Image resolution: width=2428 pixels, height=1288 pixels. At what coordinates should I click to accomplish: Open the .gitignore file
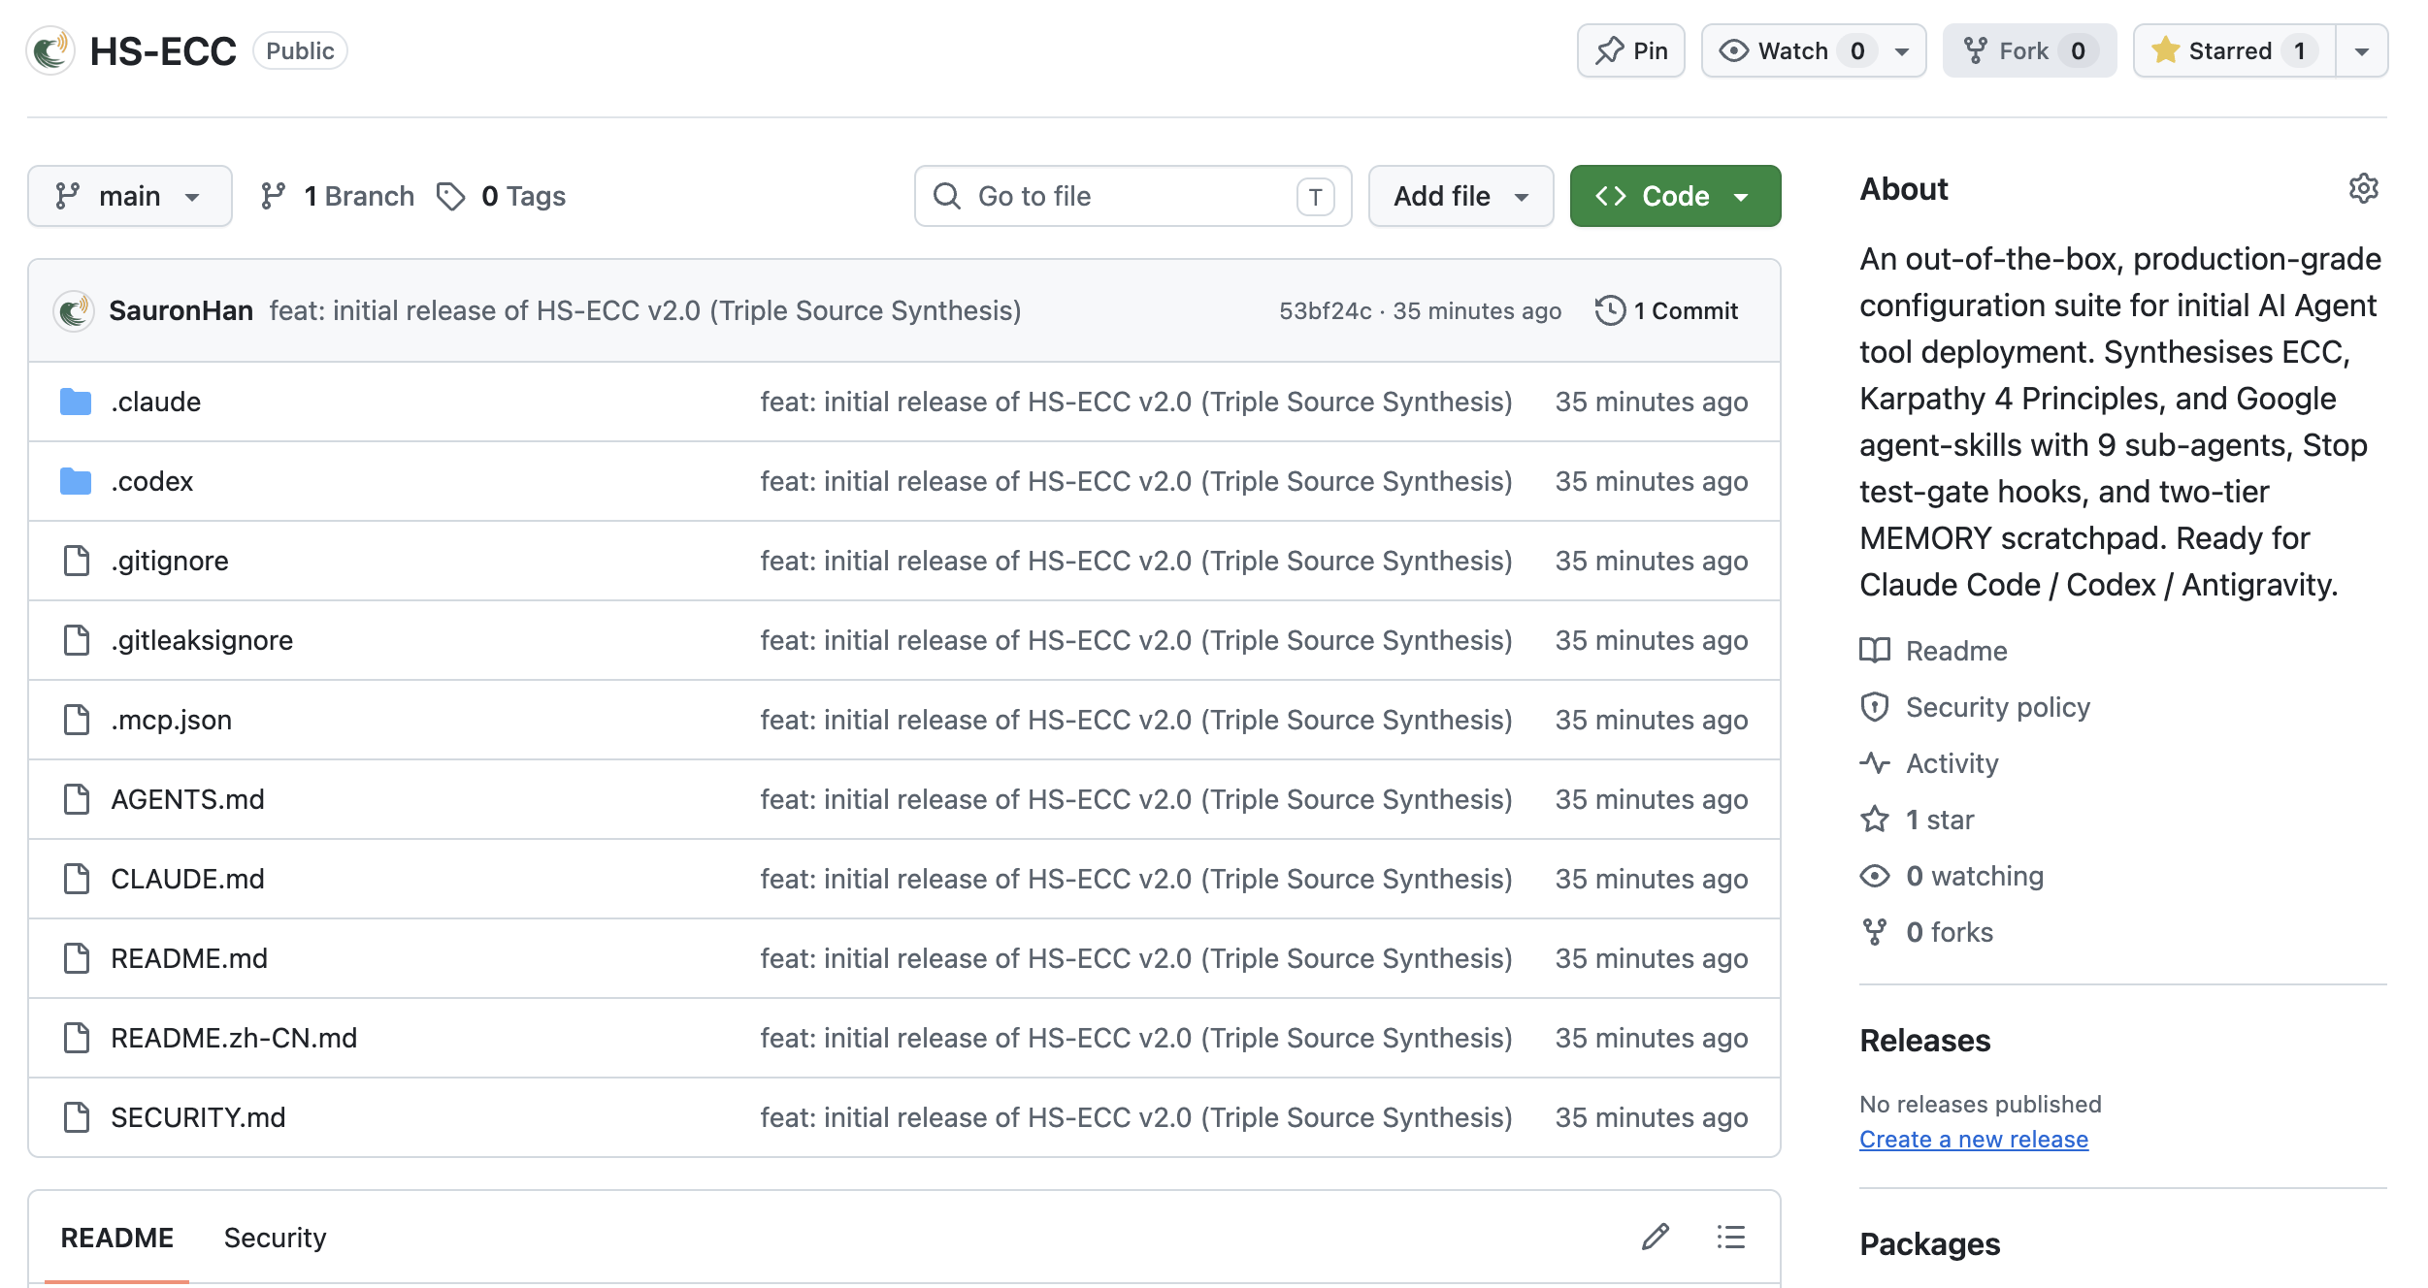170,561
